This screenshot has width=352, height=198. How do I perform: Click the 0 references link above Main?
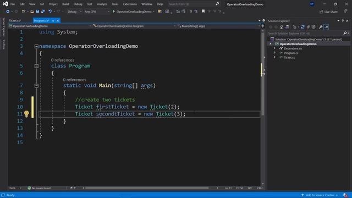coord(74,80)
